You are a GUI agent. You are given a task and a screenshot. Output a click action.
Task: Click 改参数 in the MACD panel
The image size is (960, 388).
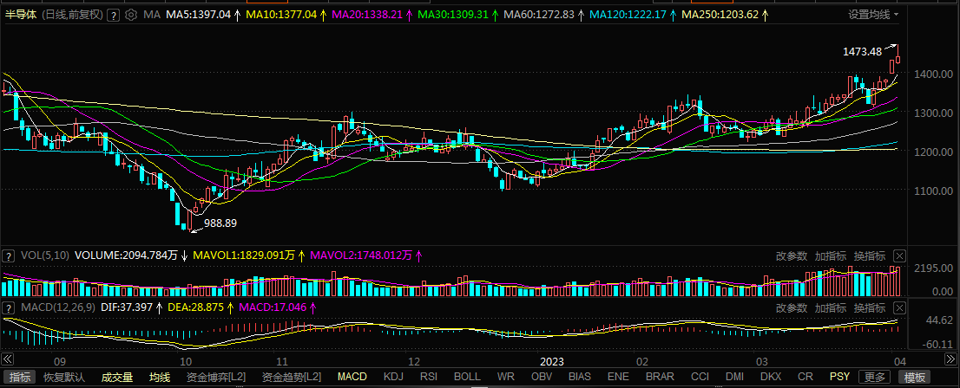(791, 307)
